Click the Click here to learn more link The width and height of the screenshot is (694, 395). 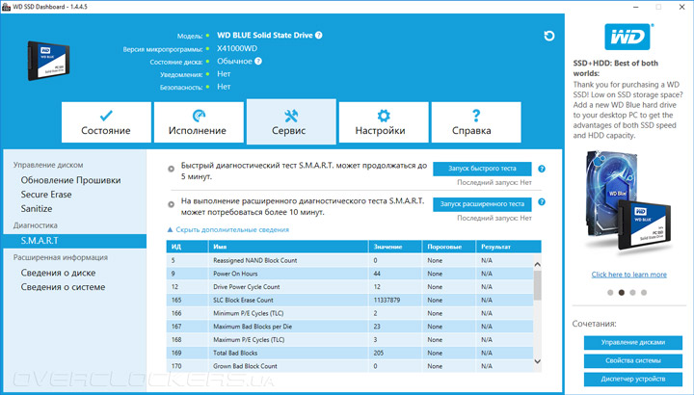click(x=628, y=275)
